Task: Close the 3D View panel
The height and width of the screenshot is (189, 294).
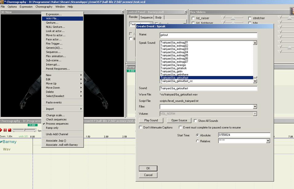Action: click(123, 12)
